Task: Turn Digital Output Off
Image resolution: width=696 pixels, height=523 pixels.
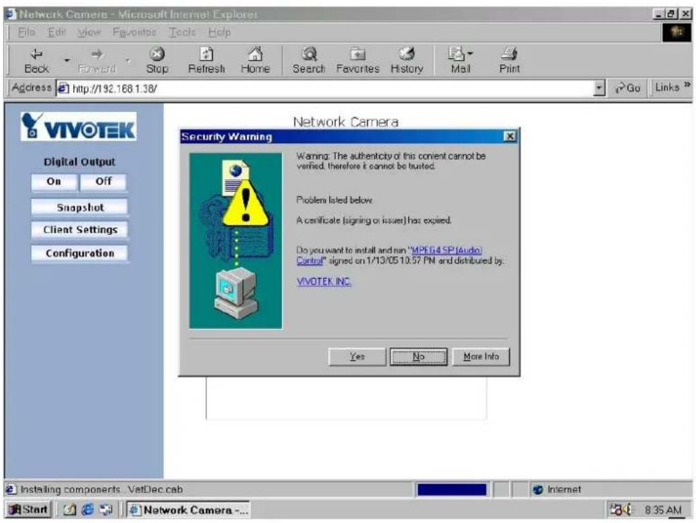Action: (x=103, y=181)
